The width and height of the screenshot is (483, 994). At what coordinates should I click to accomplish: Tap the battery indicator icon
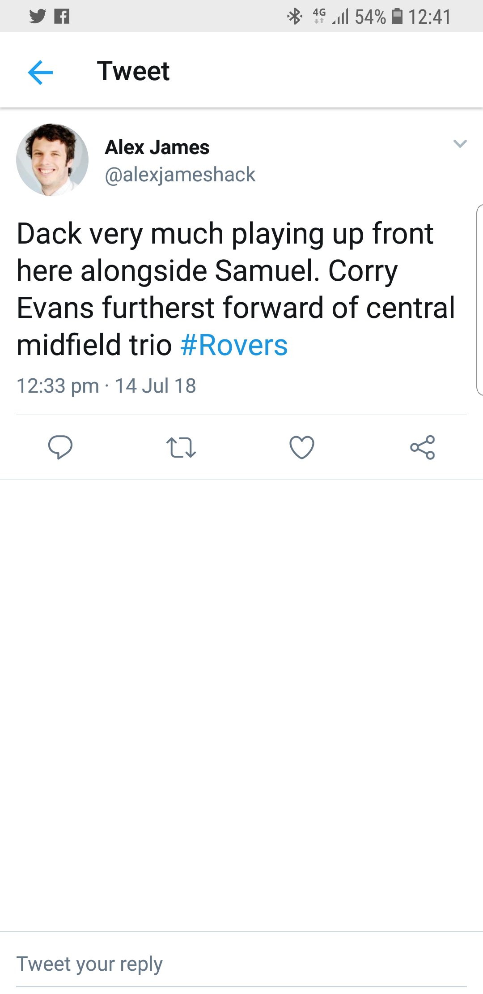pyautogui.click(x=397, y=17)
